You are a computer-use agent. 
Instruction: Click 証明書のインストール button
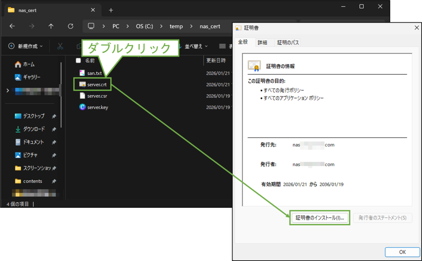point(320,218)
